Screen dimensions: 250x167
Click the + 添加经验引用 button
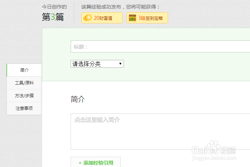click(96, 162)
